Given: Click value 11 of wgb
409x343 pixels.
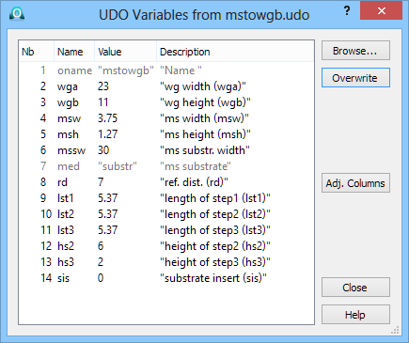Looking at the screenshot, I should point(103,102).
